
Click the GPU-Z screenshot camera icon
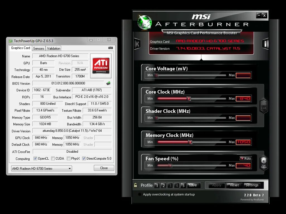pos(110,48)
